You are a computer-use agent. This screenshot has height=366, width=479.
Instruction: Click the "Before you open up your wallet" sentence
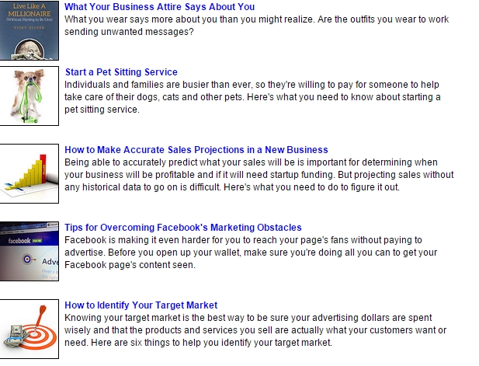(311, 253)
